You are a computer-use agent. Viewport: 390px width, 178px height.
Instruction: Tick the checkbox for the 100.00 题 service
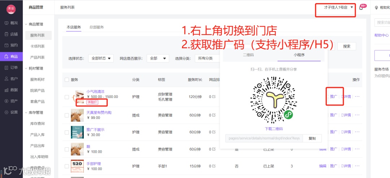(67, 149)
